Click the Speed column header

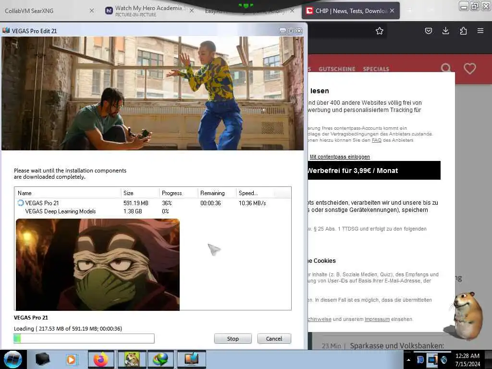click(255, 193)
